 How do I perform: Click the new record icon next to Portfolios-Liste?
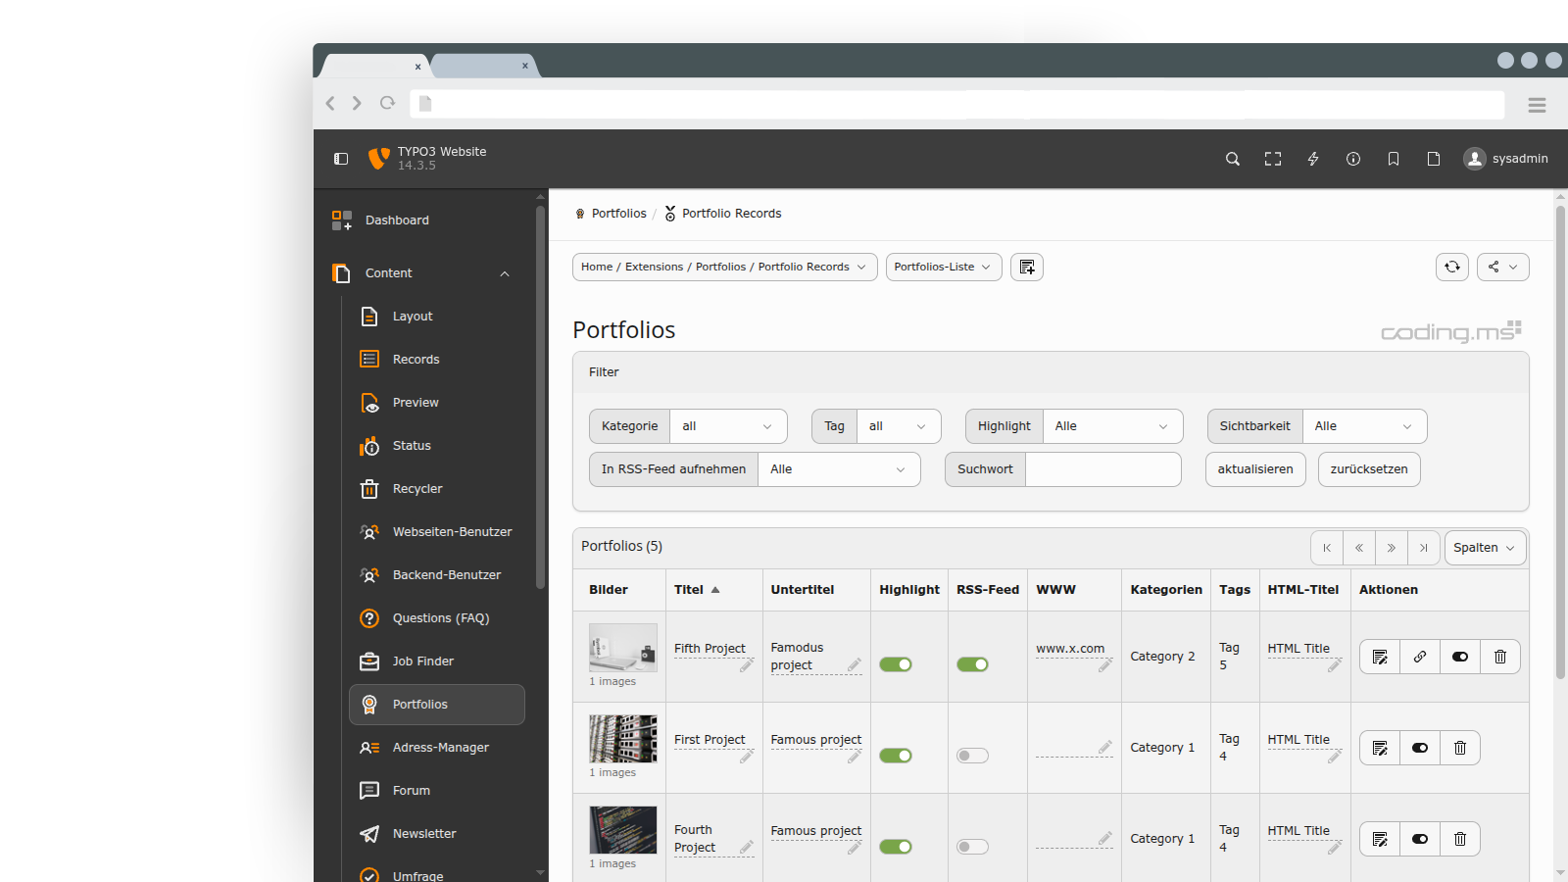coord(1027,267)
